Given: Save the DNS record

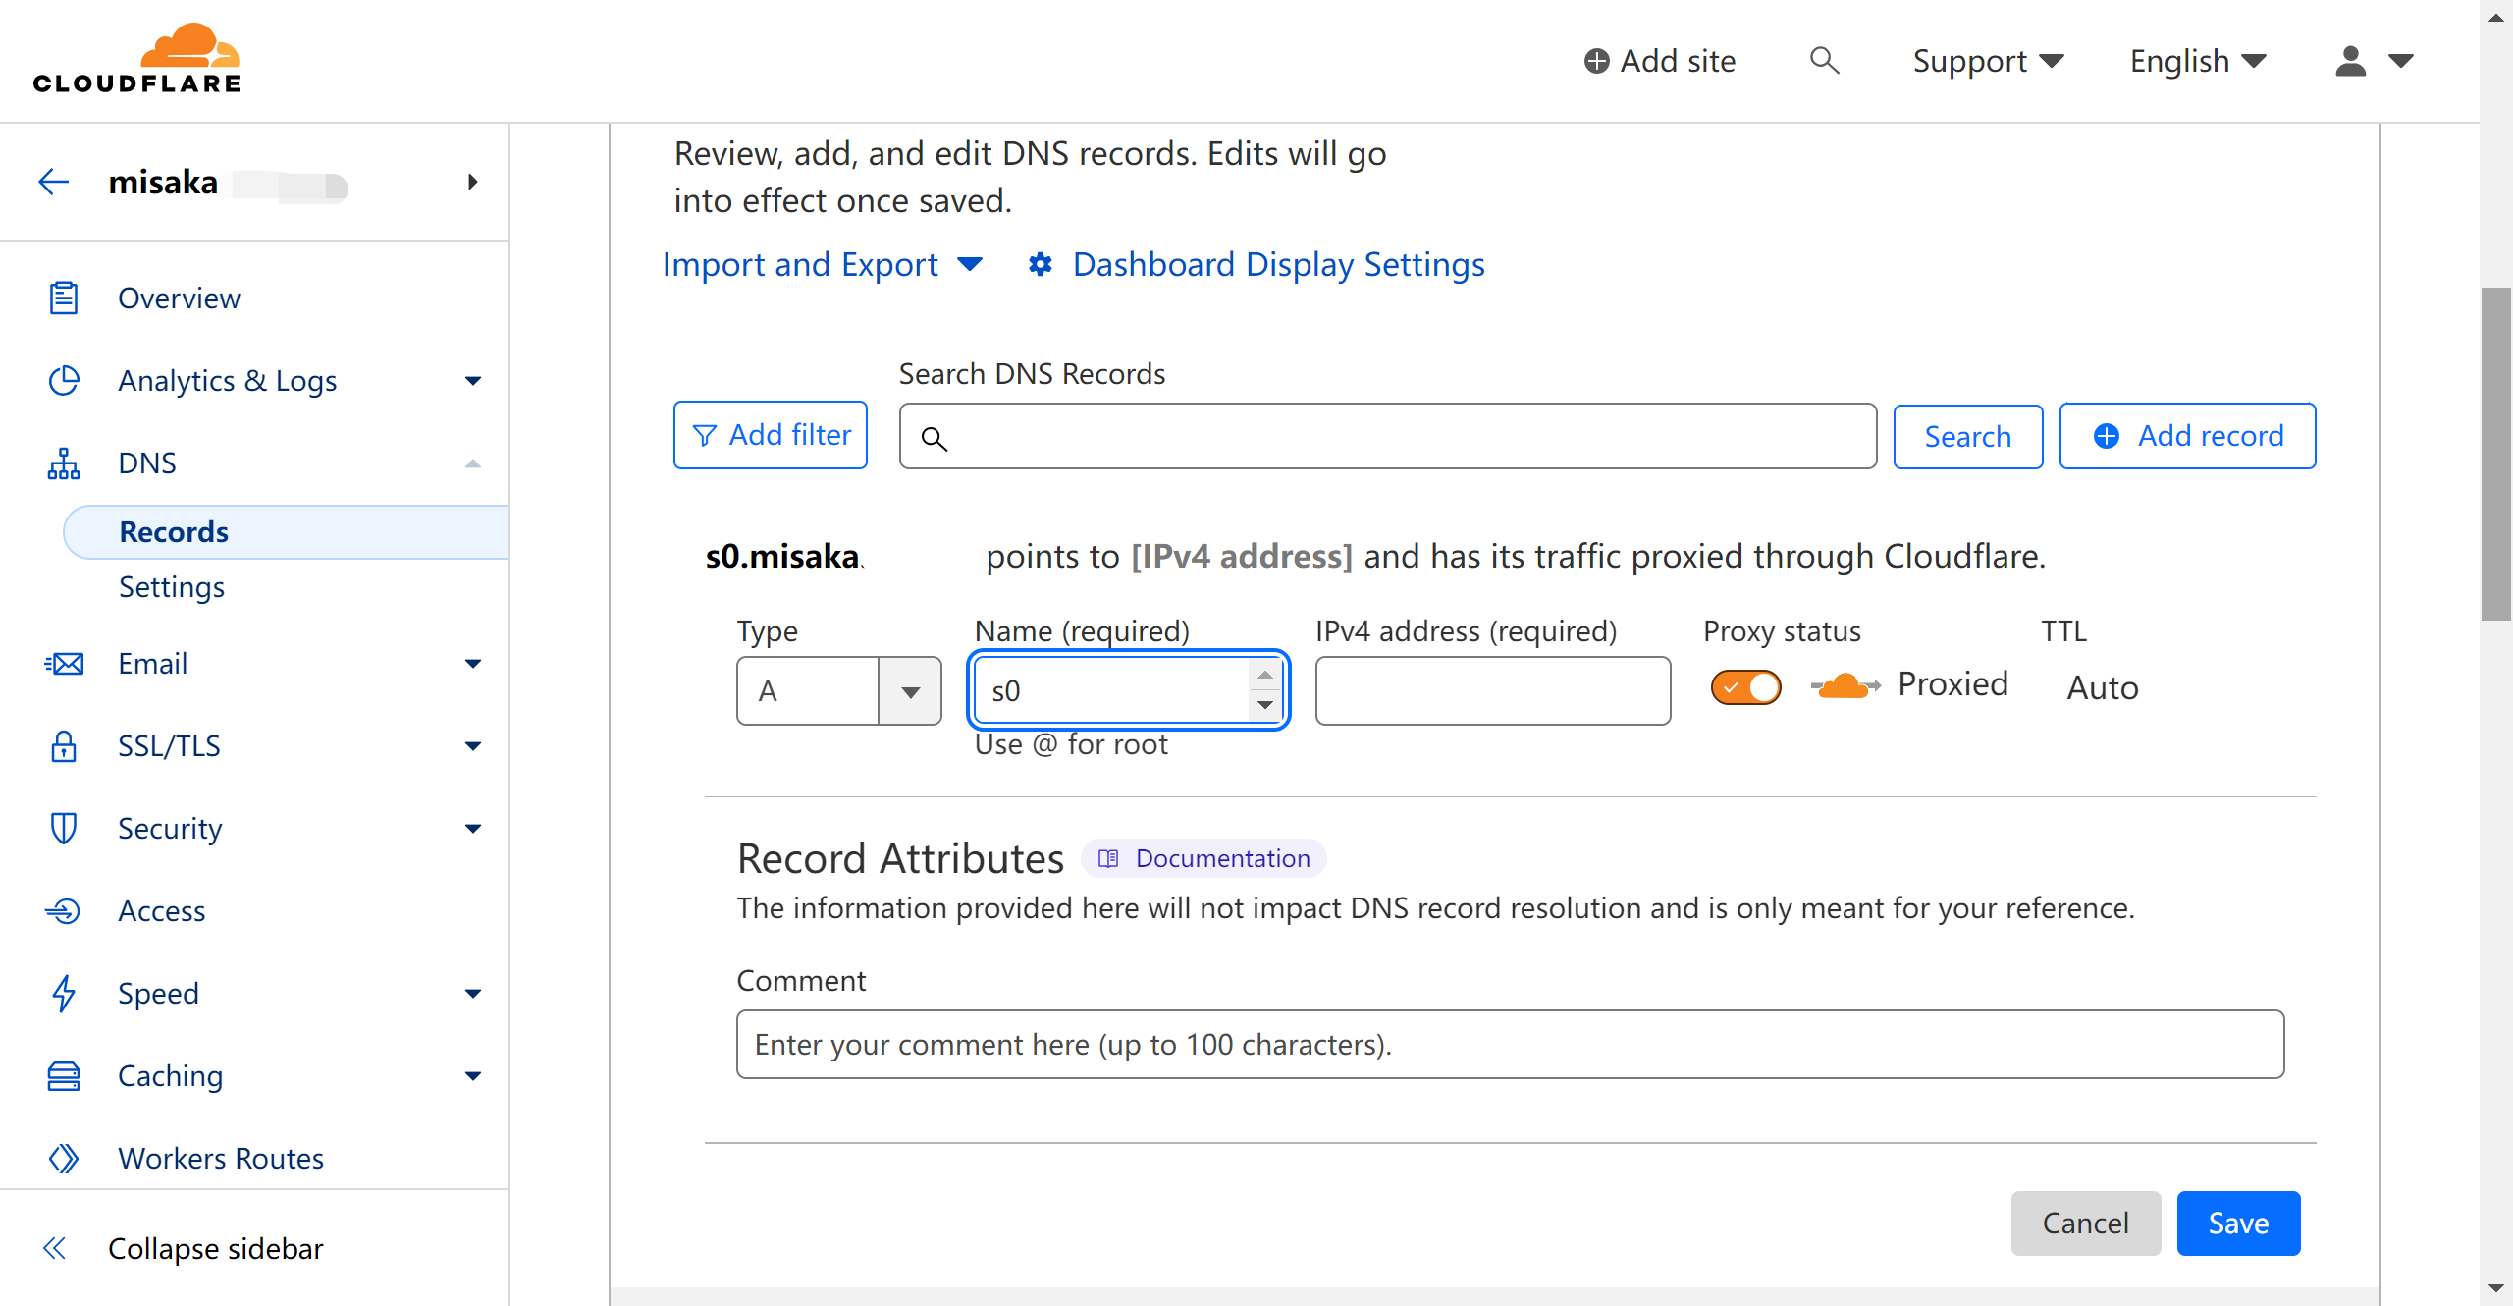Looking at the screenshot, I should (2237, 1223).
